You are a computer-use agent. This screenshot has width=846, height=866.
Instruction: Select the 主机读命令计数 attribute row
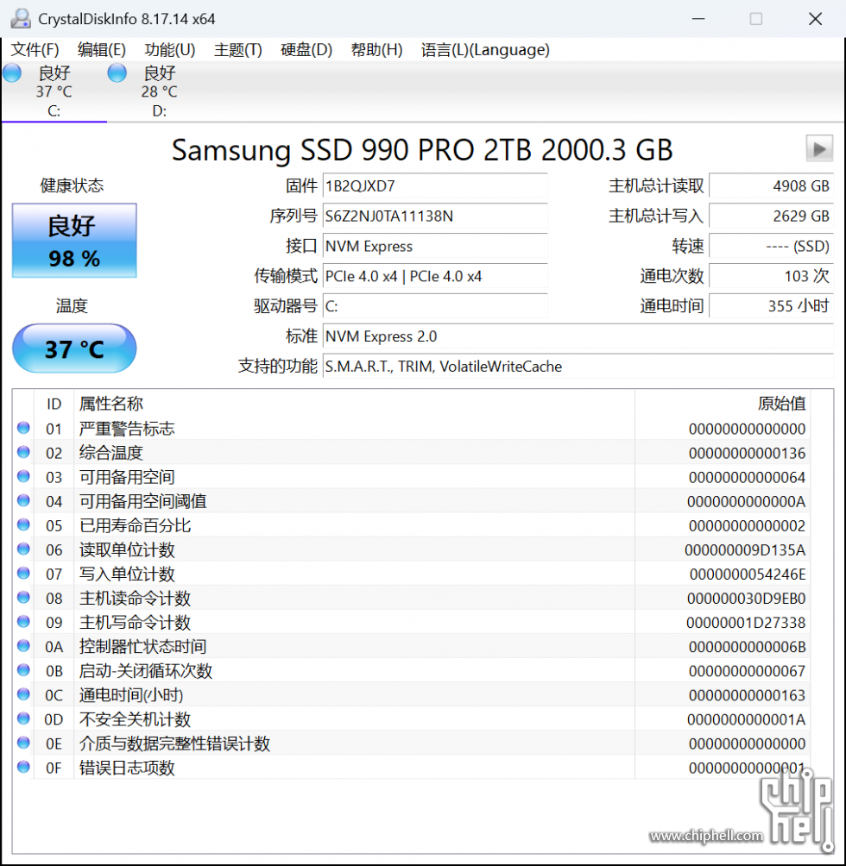tap(411, 598)
